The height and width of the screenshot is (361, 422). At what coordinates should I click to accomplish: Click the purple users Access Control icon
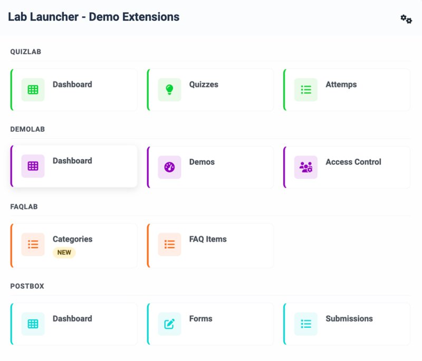click(x=306, y=167)
